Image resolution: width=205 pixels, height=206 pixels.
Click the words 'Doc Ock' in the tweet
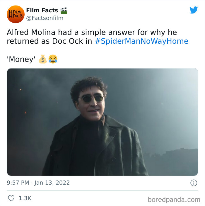click(68, 41)
